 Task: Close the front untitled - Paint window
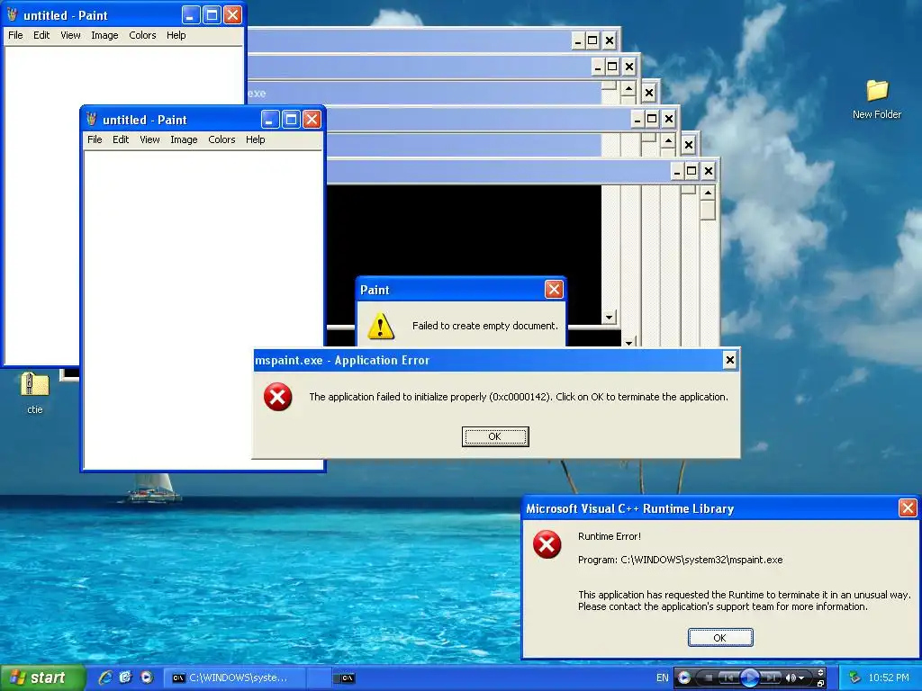pos(312,120)
